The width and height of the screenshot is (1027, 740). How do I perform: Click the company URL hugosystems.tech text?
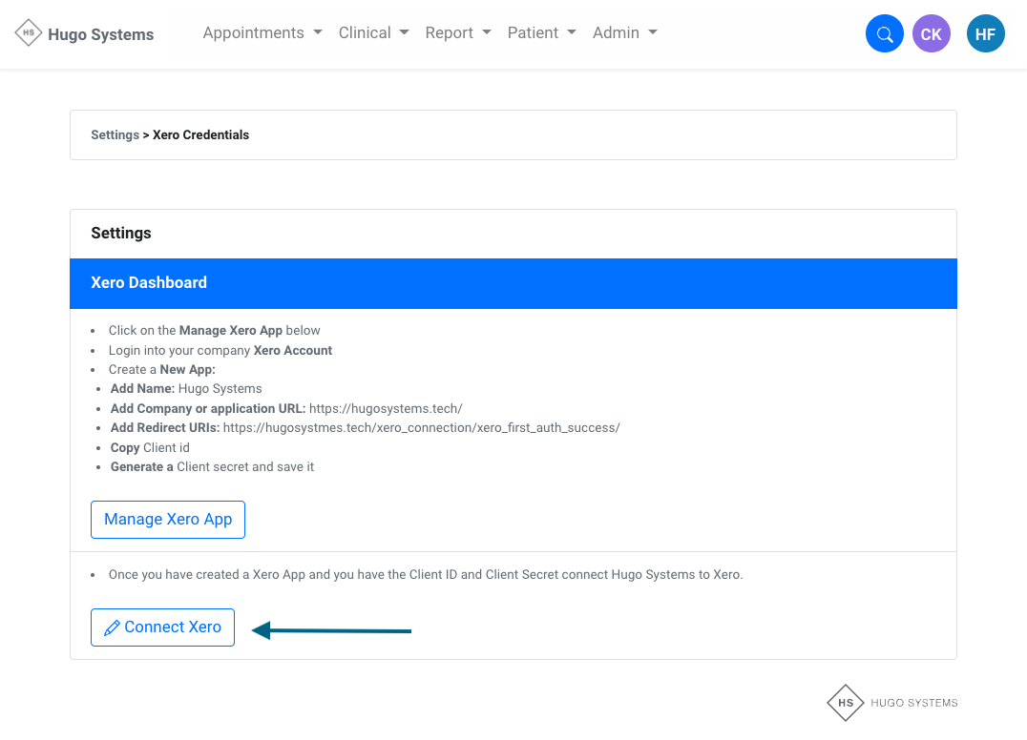coord(386,408)
